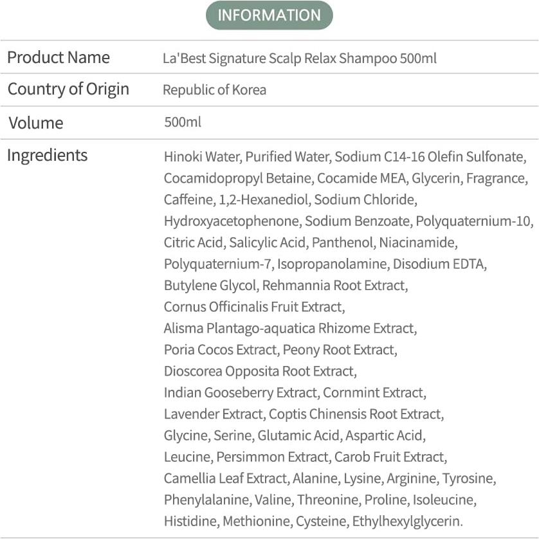The height and width of the screenshot is (539, 539).
Task: Click Cornus Officinalis Fruit Extract line
Action: [254, 306]
